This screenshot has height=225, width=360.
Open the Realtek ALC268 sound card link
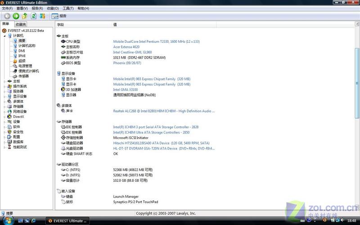tap(164, 111)
